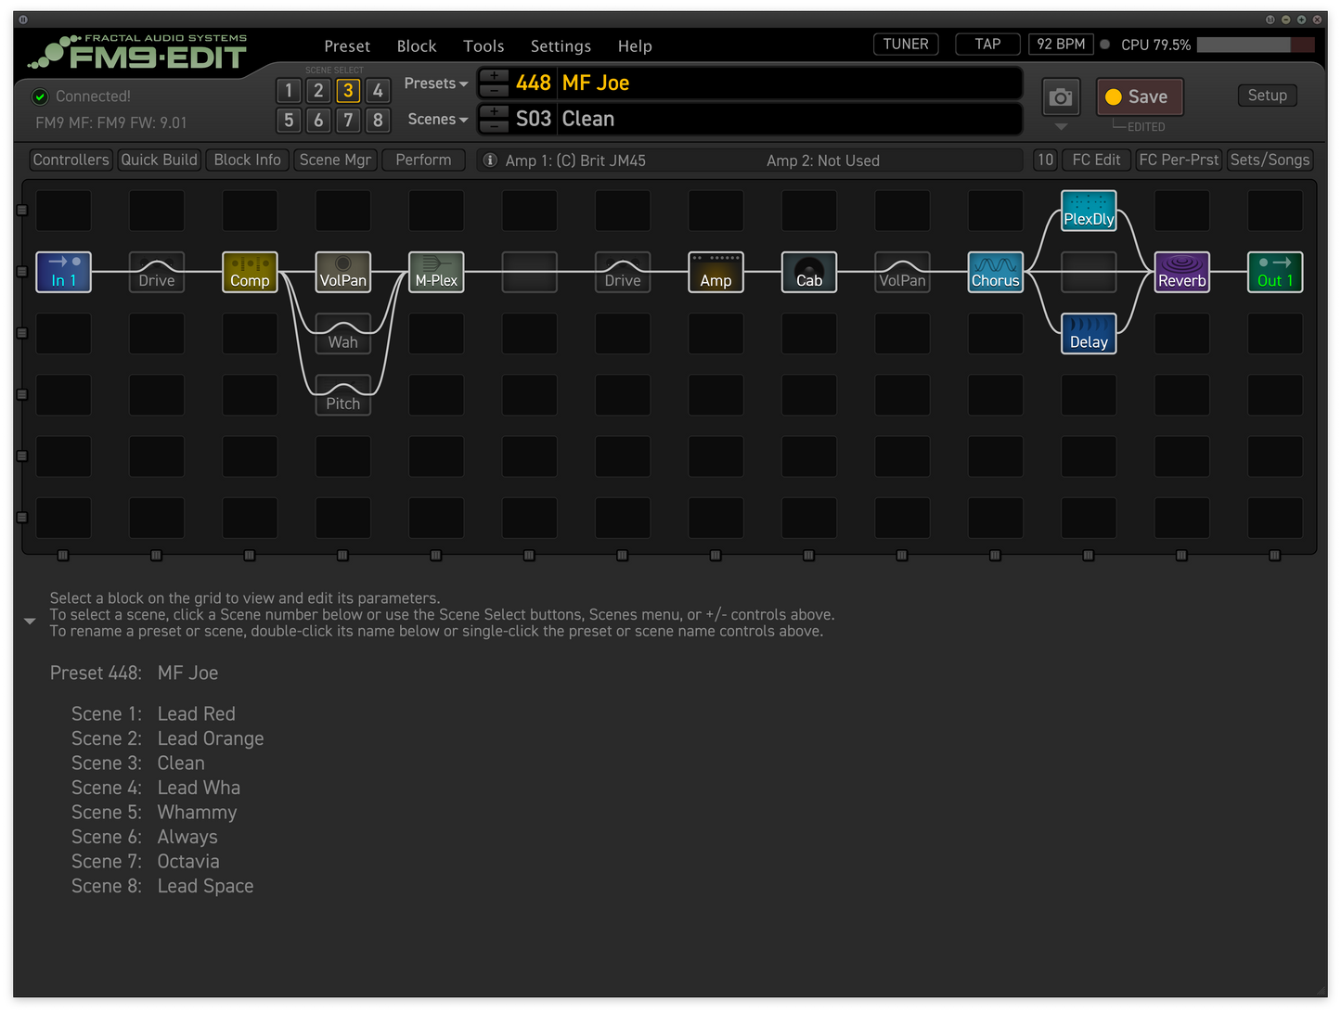Image resolution: width=1341 pixels, height=1013 pixels.
Task: Click the CPU usage meter bar
Action: coord(1255,45)
